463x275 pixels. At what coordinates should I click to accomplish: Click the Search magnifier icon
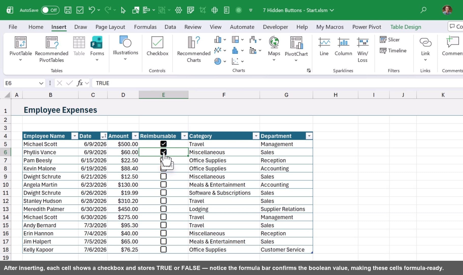[423, 10]
